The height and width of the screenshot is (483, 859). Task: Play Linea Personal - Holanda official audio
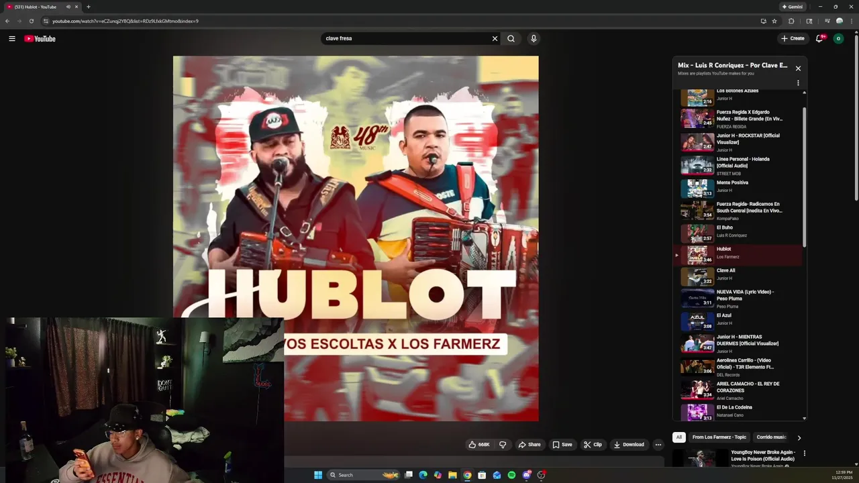click(738, 166)
